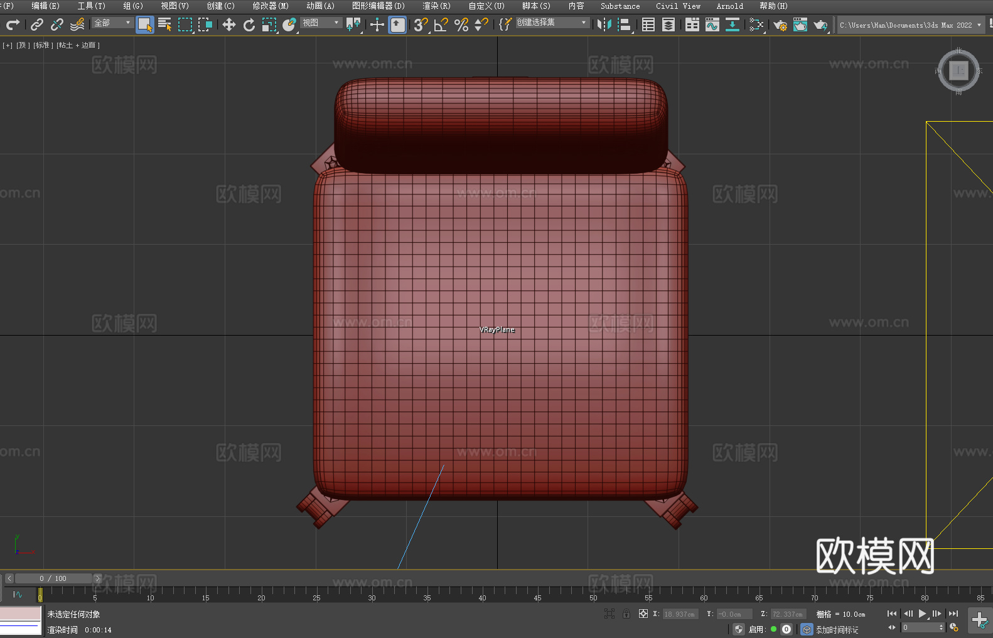Toggle Window/Crossing selection mode
This screenshot has width=993, height=638.
[205, 24]
